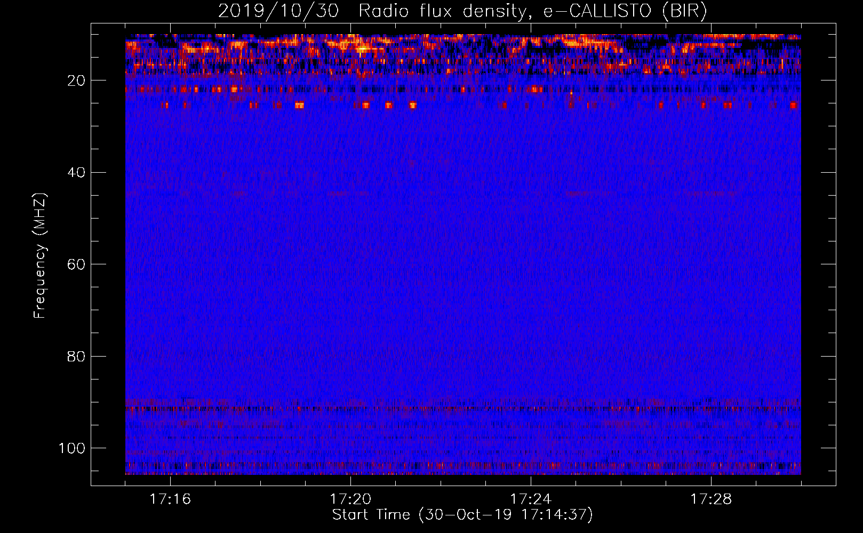Click the 'Frequency (MHZ)' axis label

coord(40,256)
